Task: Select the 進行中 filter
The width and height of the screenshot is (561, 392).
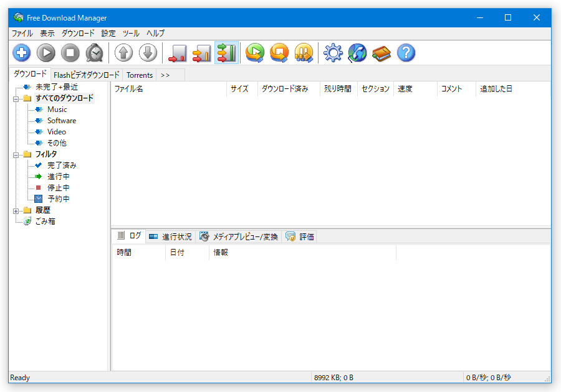Action: click(59, 176)
